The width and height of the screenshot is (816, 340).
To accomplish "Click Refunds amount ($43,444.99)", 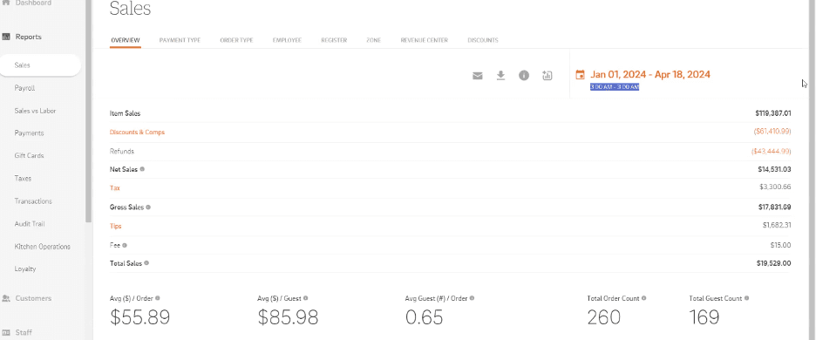I will click(772, 151).
